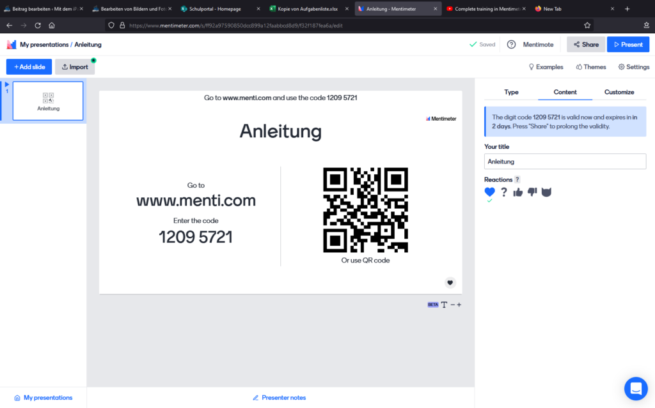Click the Add slide button
The image size is (655, 408).
pos(29,67)
